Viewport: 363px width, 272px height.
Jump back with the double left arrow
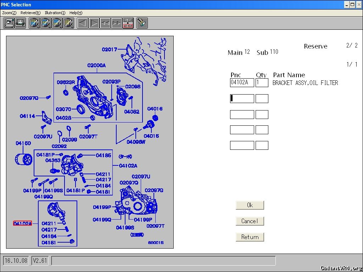[105, 23]
